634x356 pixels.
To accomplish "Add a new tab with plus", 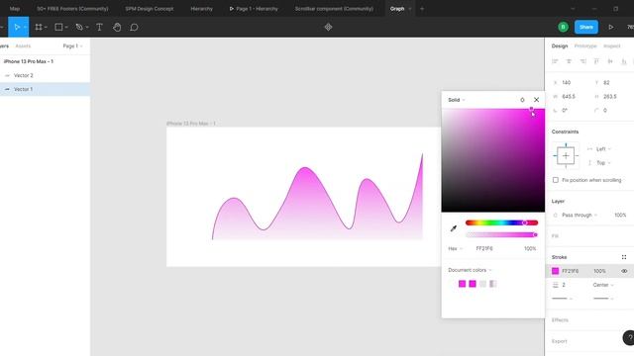I will click(422, 9).
